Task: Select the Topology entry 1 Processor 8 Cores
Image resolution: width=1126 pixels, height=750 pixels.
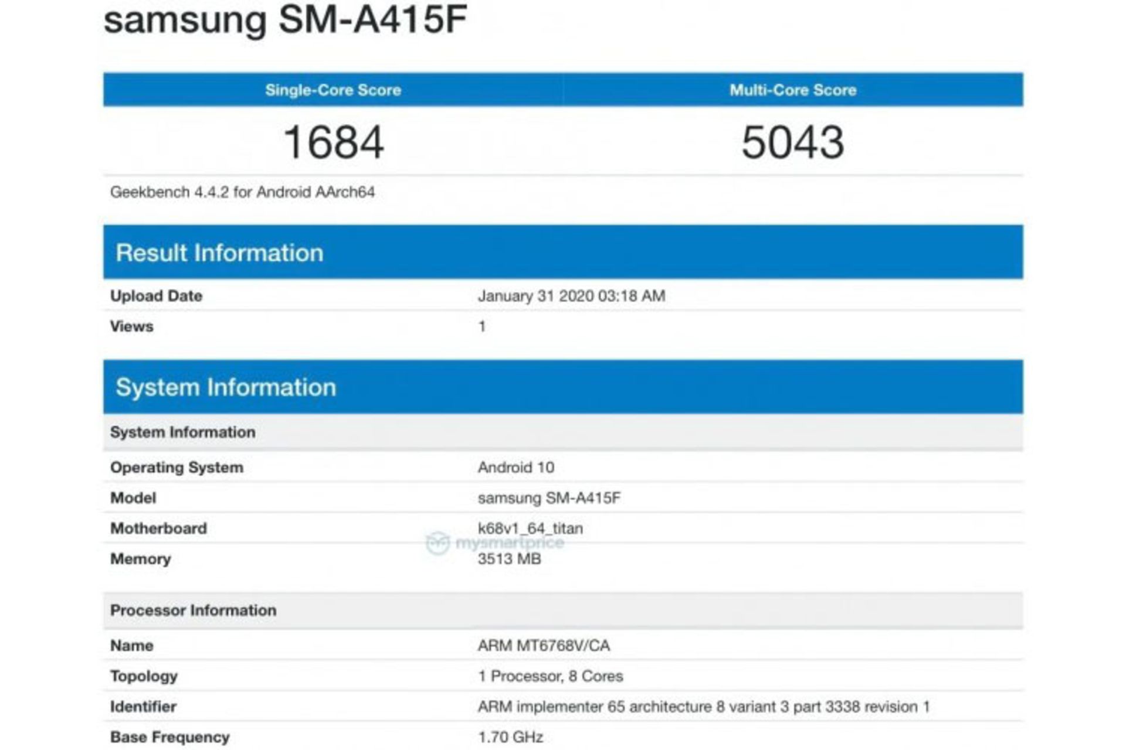Action: pos(549,676)
